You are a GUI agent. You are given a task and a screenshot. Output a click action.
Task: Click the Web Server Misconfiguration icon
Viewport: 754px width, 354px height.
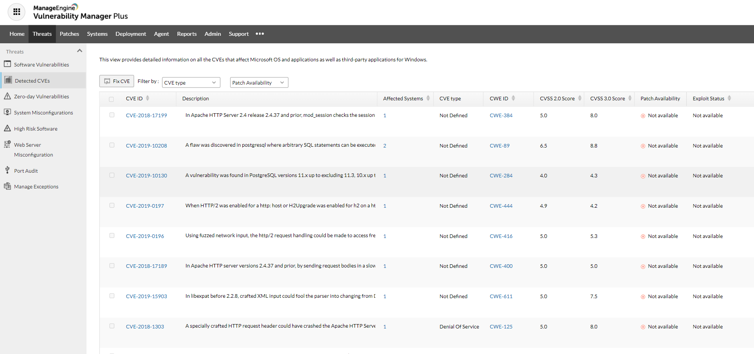7,144
